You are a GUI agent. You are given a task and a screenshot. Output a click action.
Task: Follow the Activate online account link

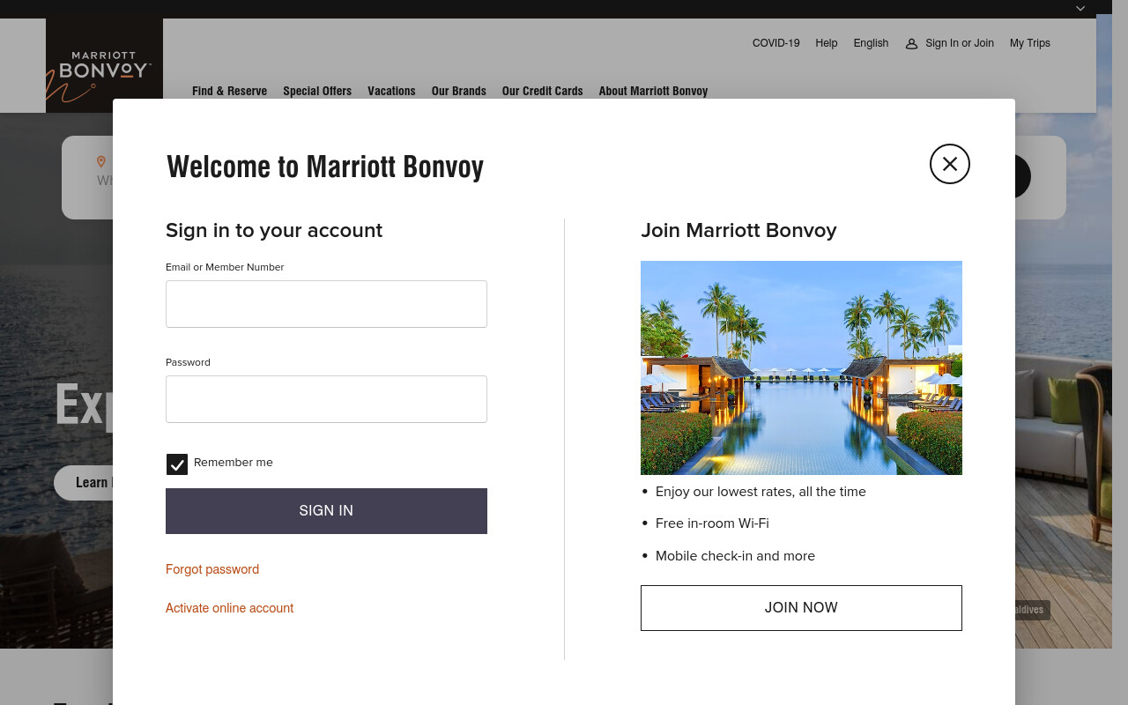tap(229, 608)
